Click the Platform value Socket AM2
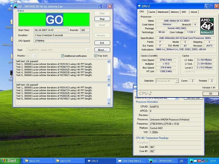The height and width of the screenshot is (164, 219). click(175, 128)
